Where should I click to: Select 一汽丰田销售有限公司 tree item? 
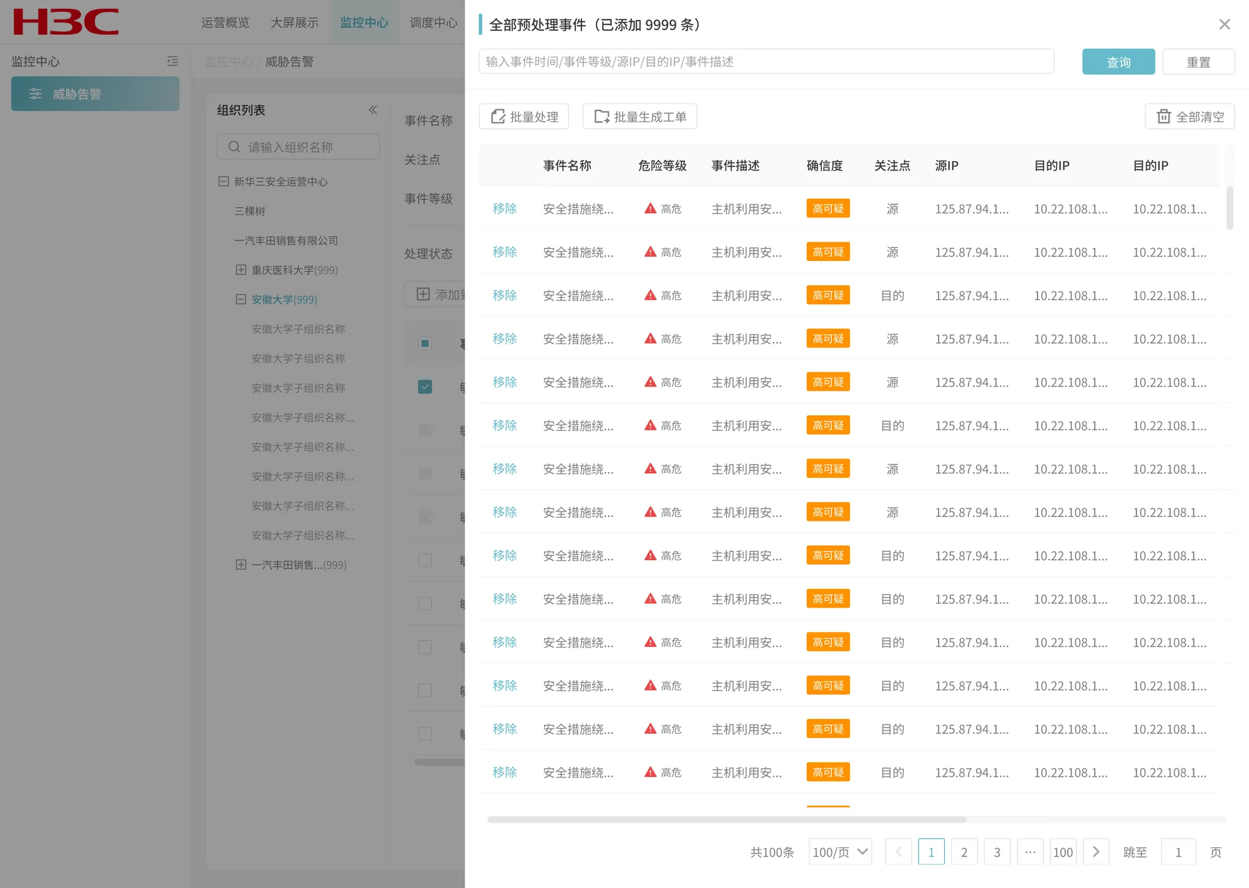(x=286, y=240)
